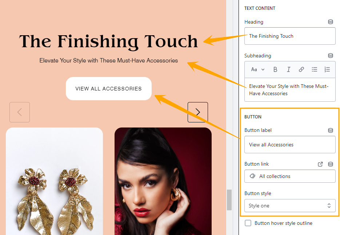The image size is (340, 235).
Task: Go to the previous carousel slide
Action: [20, 112]
